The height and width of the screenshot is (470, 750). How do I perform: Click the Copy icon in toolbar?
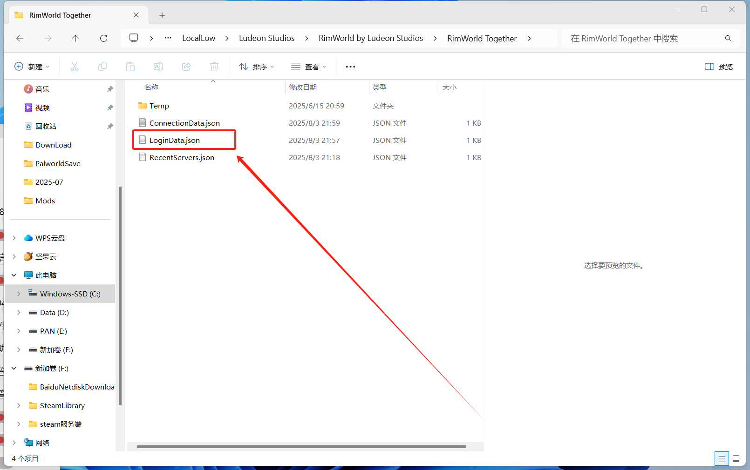[102, 67]
